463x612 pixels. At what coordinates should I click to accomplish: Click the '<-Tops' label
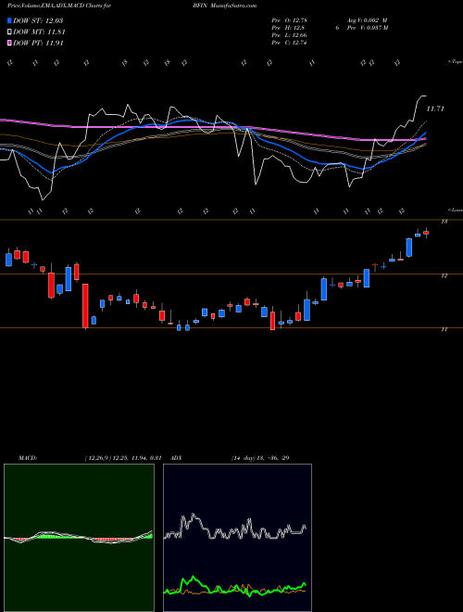[x=455, y=62]
